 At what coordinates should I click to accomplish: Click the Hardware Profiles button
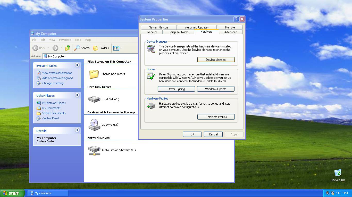[216, 117]
